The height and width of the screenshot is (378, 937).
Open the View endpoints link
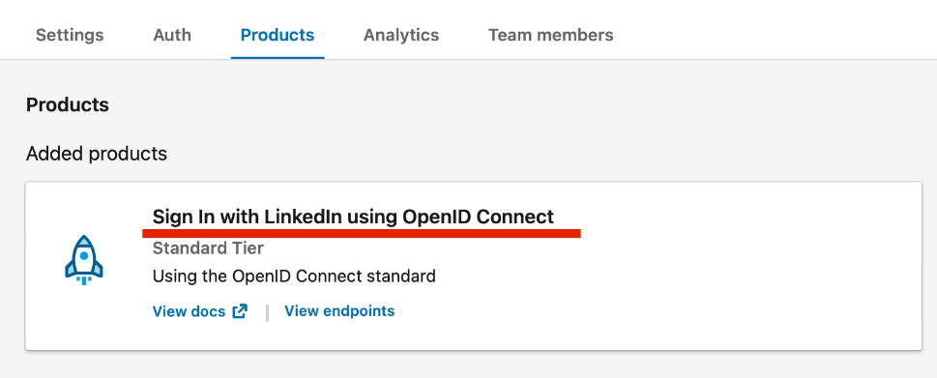(x=339, y=311)
